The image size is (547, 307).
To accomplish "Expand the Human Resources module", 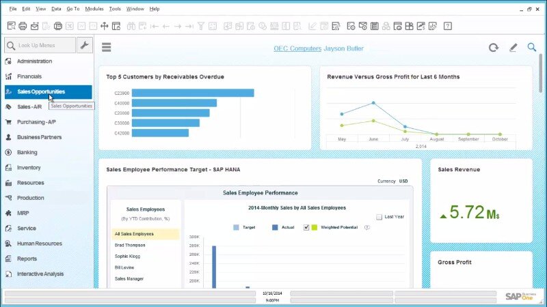I will point(39,244).
